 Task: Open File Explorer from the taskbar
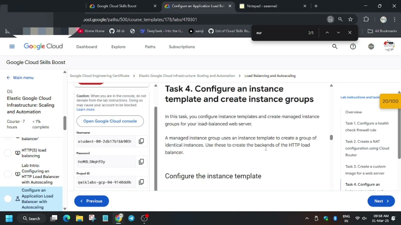tap(79, 218)
